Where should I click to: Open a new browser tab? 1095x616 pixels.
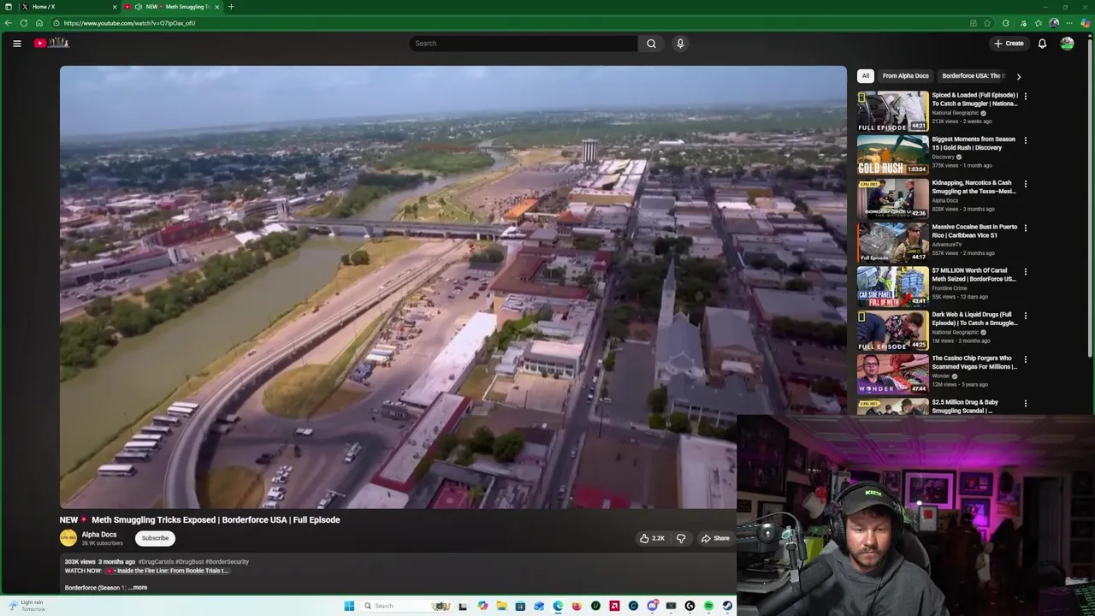230,7
